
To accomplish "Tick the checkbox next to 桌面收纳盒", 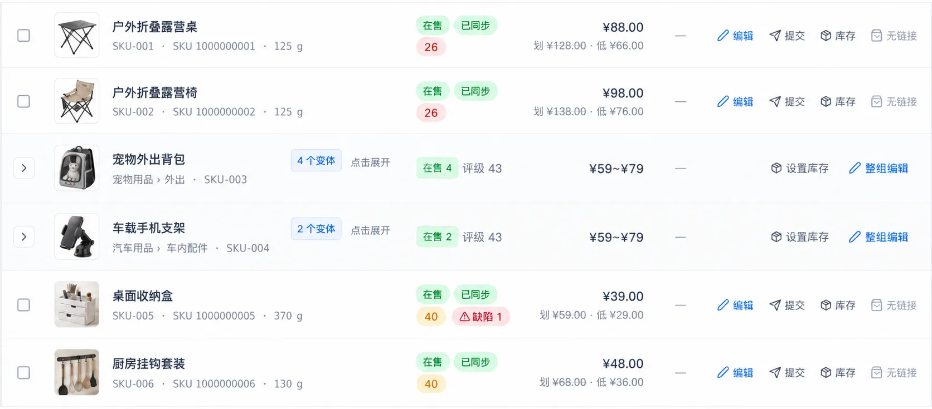I will (23, 305).
